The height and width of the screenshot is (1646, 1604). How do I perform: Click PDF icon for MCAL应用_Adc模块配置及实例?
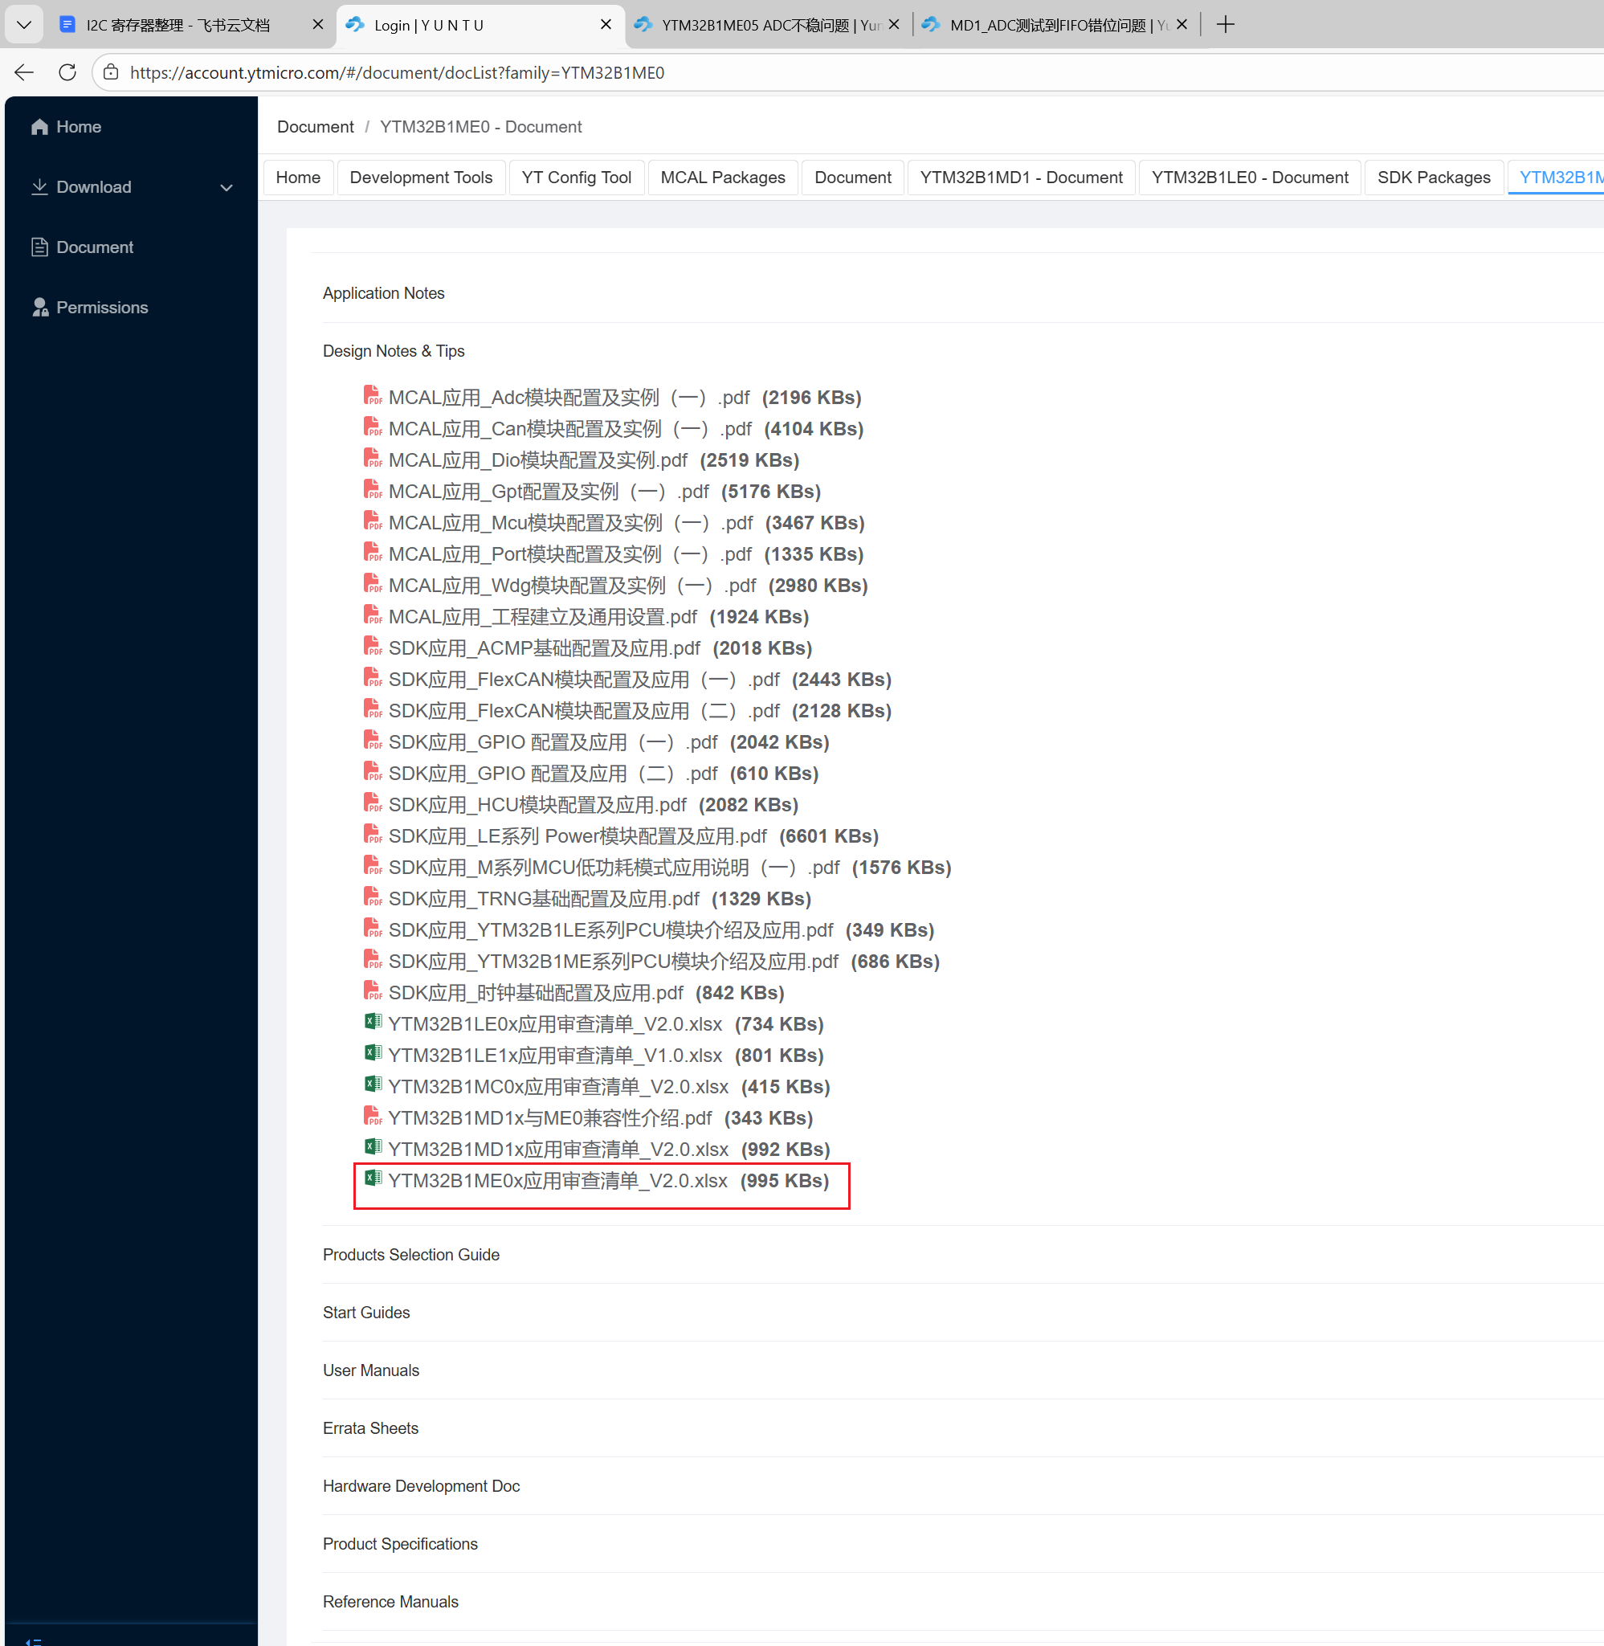tap(373, 396)
